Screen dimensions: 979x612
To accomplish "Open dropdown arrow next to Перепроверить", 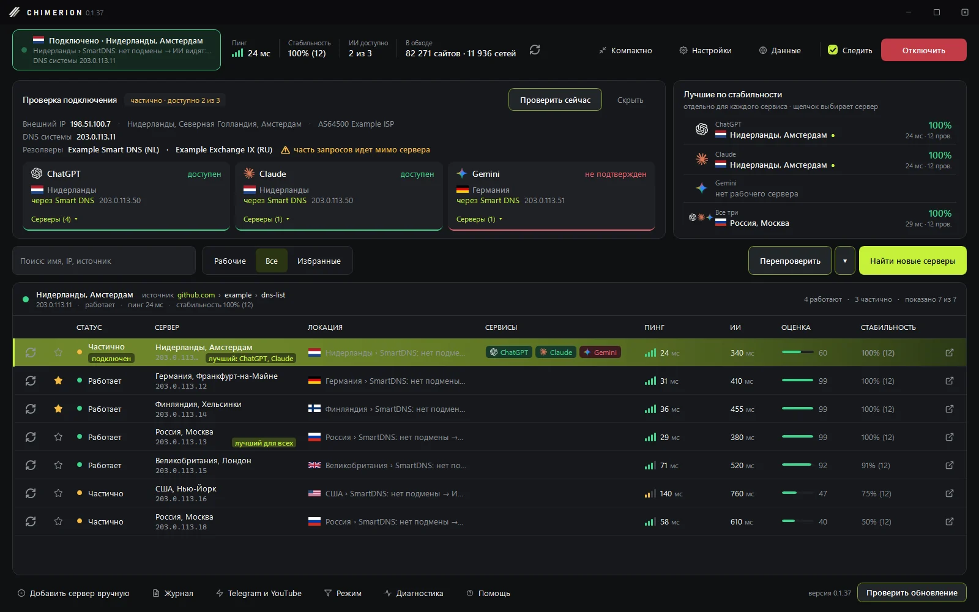I will [845, 261].
